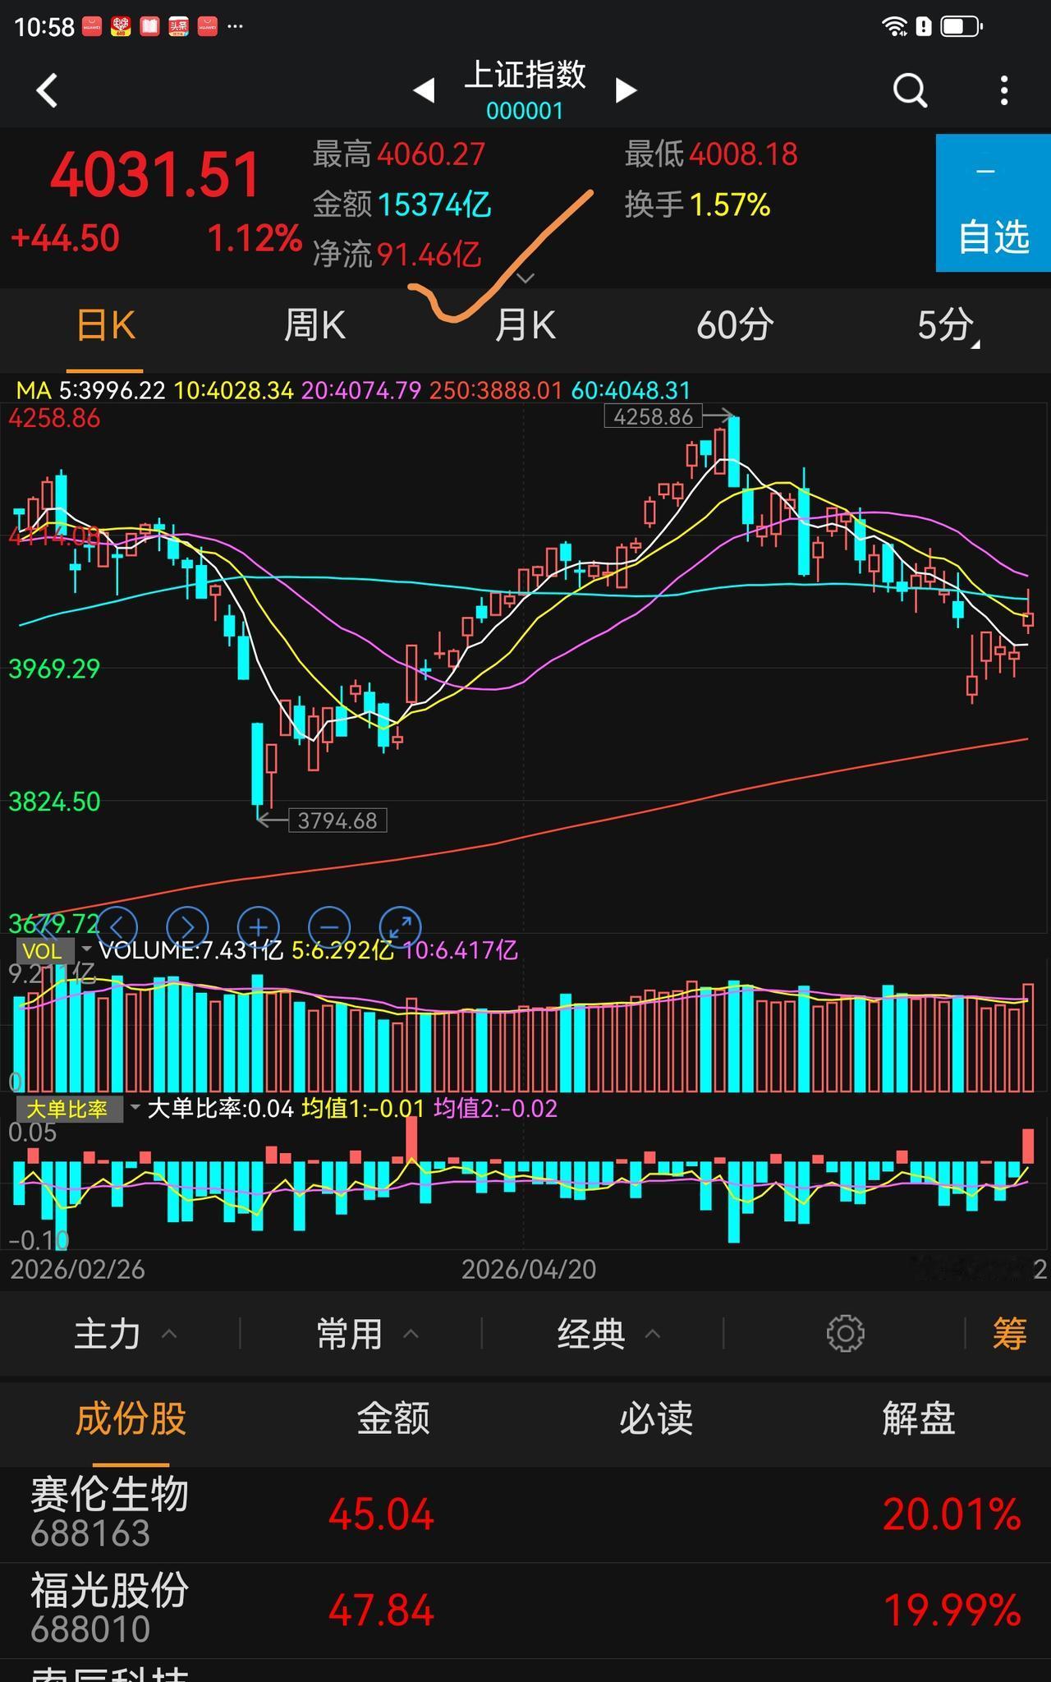Tap the MA moving average legend
Image resolution: width=1051 pixels, height=1682 pixels.
[x=353, y=390]
